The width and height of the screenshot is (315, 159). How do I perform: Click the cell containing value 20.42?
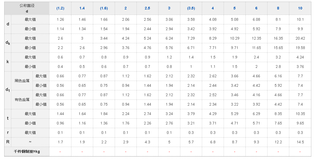(x=300, y=38)
